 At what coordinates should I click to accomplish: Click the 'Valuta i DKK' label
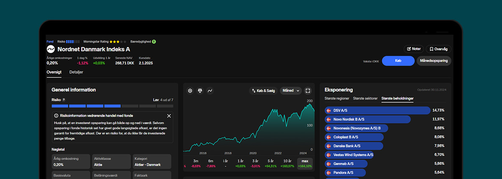(x=371, y=61)
